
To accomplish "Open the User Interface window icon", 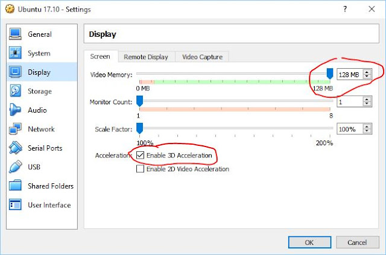I will click(15, 204).
